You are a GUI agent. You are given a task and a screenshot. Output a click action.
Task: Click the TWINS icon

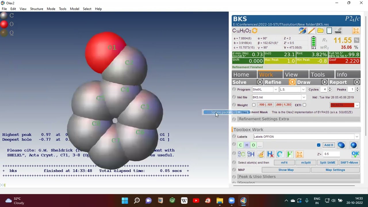click(x=338, y=30)
